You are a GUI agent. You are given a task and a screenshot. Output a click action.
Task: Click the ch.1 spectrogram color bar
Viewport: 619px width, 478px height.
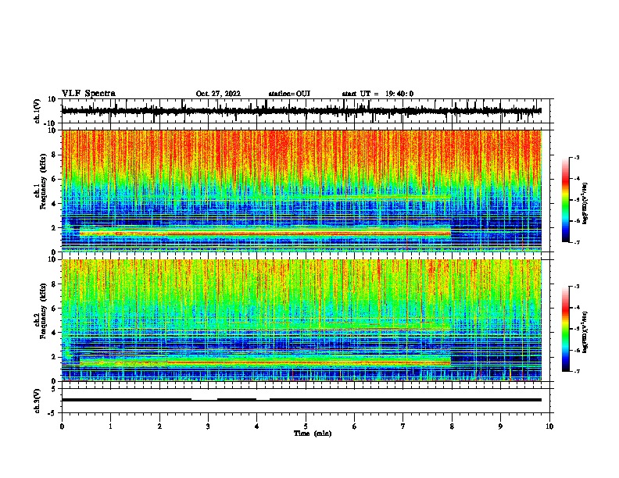(x=565, y=200)
